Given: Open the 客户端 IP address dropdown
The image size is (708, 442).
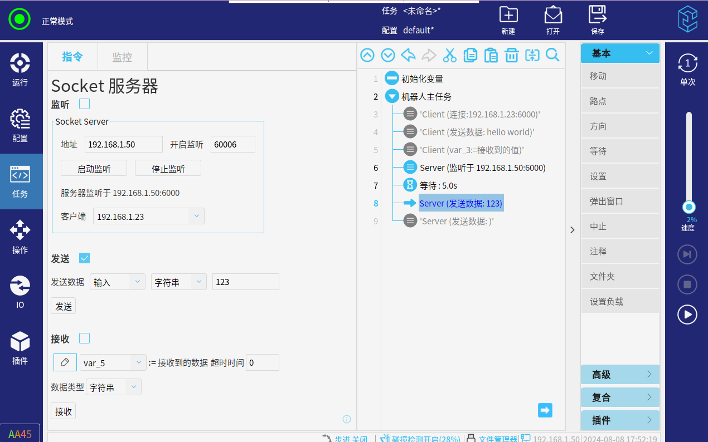Looking at the screenshot, I should [196, 216].
